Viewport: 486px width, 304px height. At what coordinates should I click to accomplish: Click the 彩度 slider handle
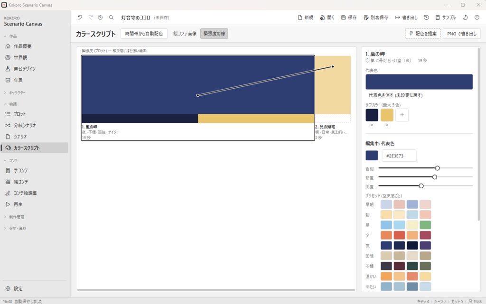point(435,177)
